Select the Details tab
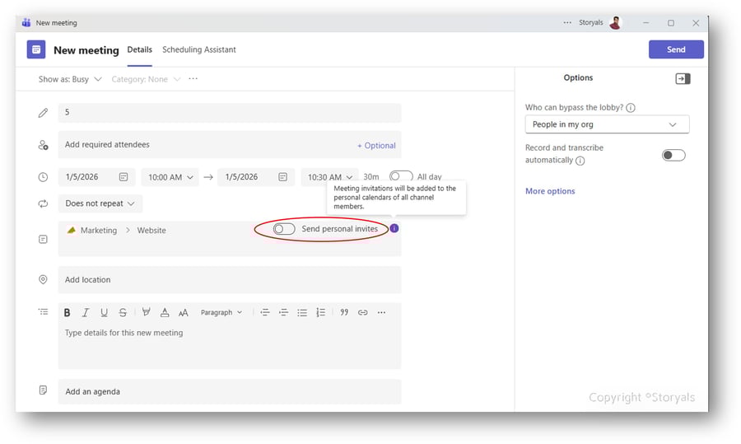741x444 pixels. coord(139,49)
